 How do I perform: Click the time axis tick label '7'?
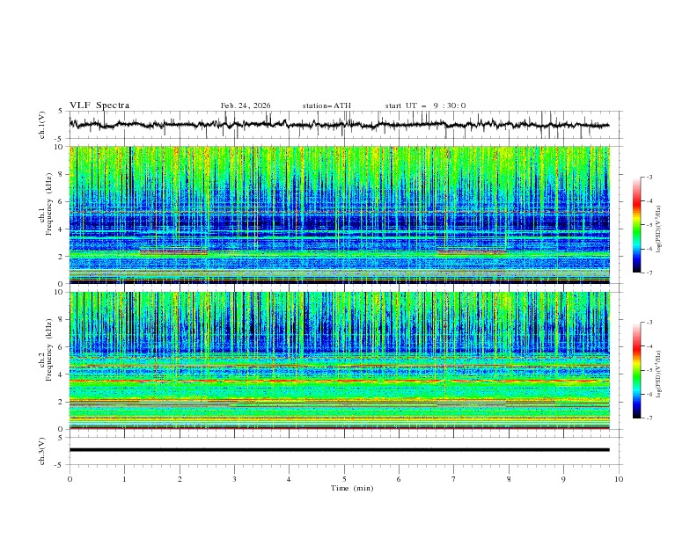coord(453,479)
